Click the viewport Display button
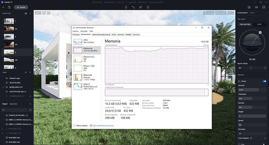 pyautogui.click(x=221, y=13)
